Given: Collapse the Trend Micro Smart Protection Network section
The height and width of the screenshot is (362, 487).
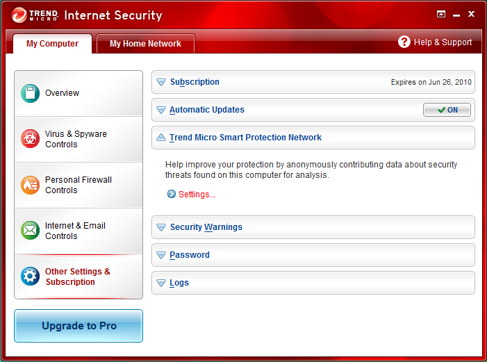Looking at the screenshot, I should [x=313, y=138].
